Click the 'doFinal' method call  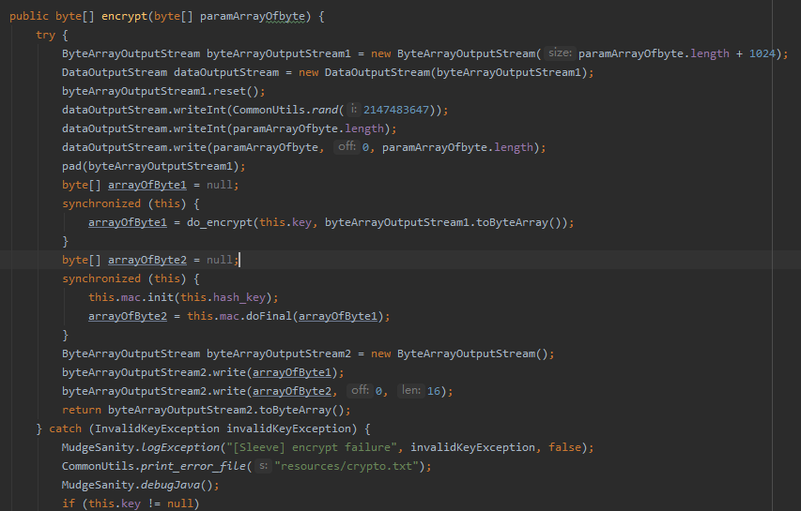point(269,317)
